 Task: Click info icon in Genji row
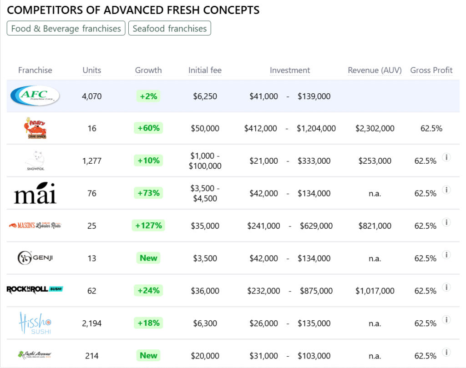click(x=446, y=255)
